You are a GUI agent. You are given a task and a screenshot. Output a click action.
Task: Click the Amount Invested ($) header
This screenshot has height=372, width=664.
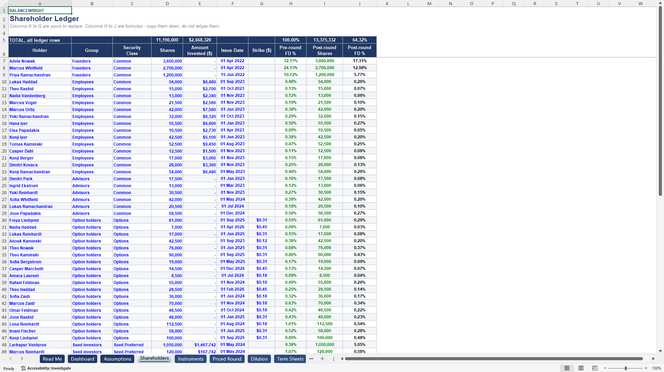(x=200, y=50)
